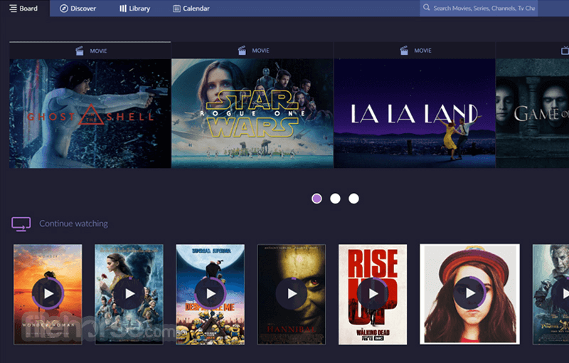Viewport: 569px width, 363px height.
Task: Play Beauty and the Beast
Action: click(x=129, y=293)
